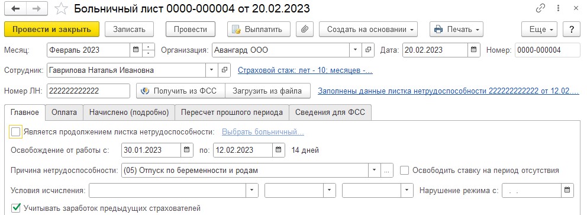Increase month with the up stepper arrow

(x=149, y=47)
